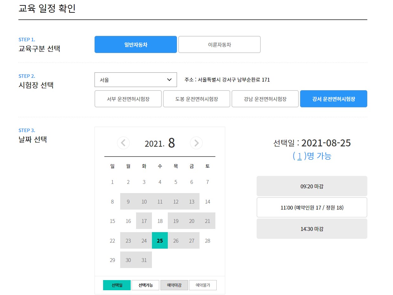The height and width of the screenshot is (295, 393).
Task: Click the available count link 1
Action: (299, 156)
